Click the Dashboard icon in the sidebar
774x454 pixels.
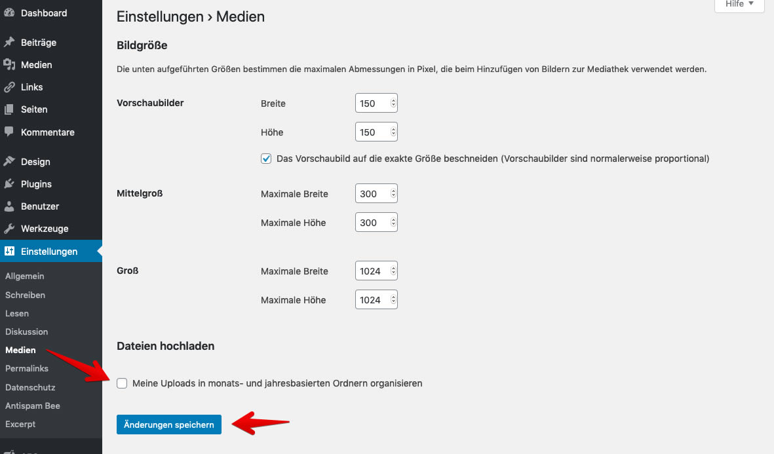[x=10, y=12]
